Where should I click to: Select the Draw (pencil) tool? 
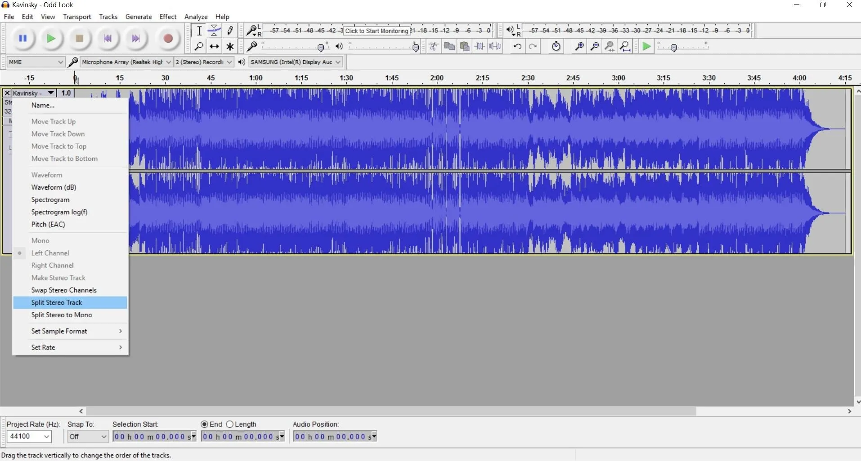[230, 31]
